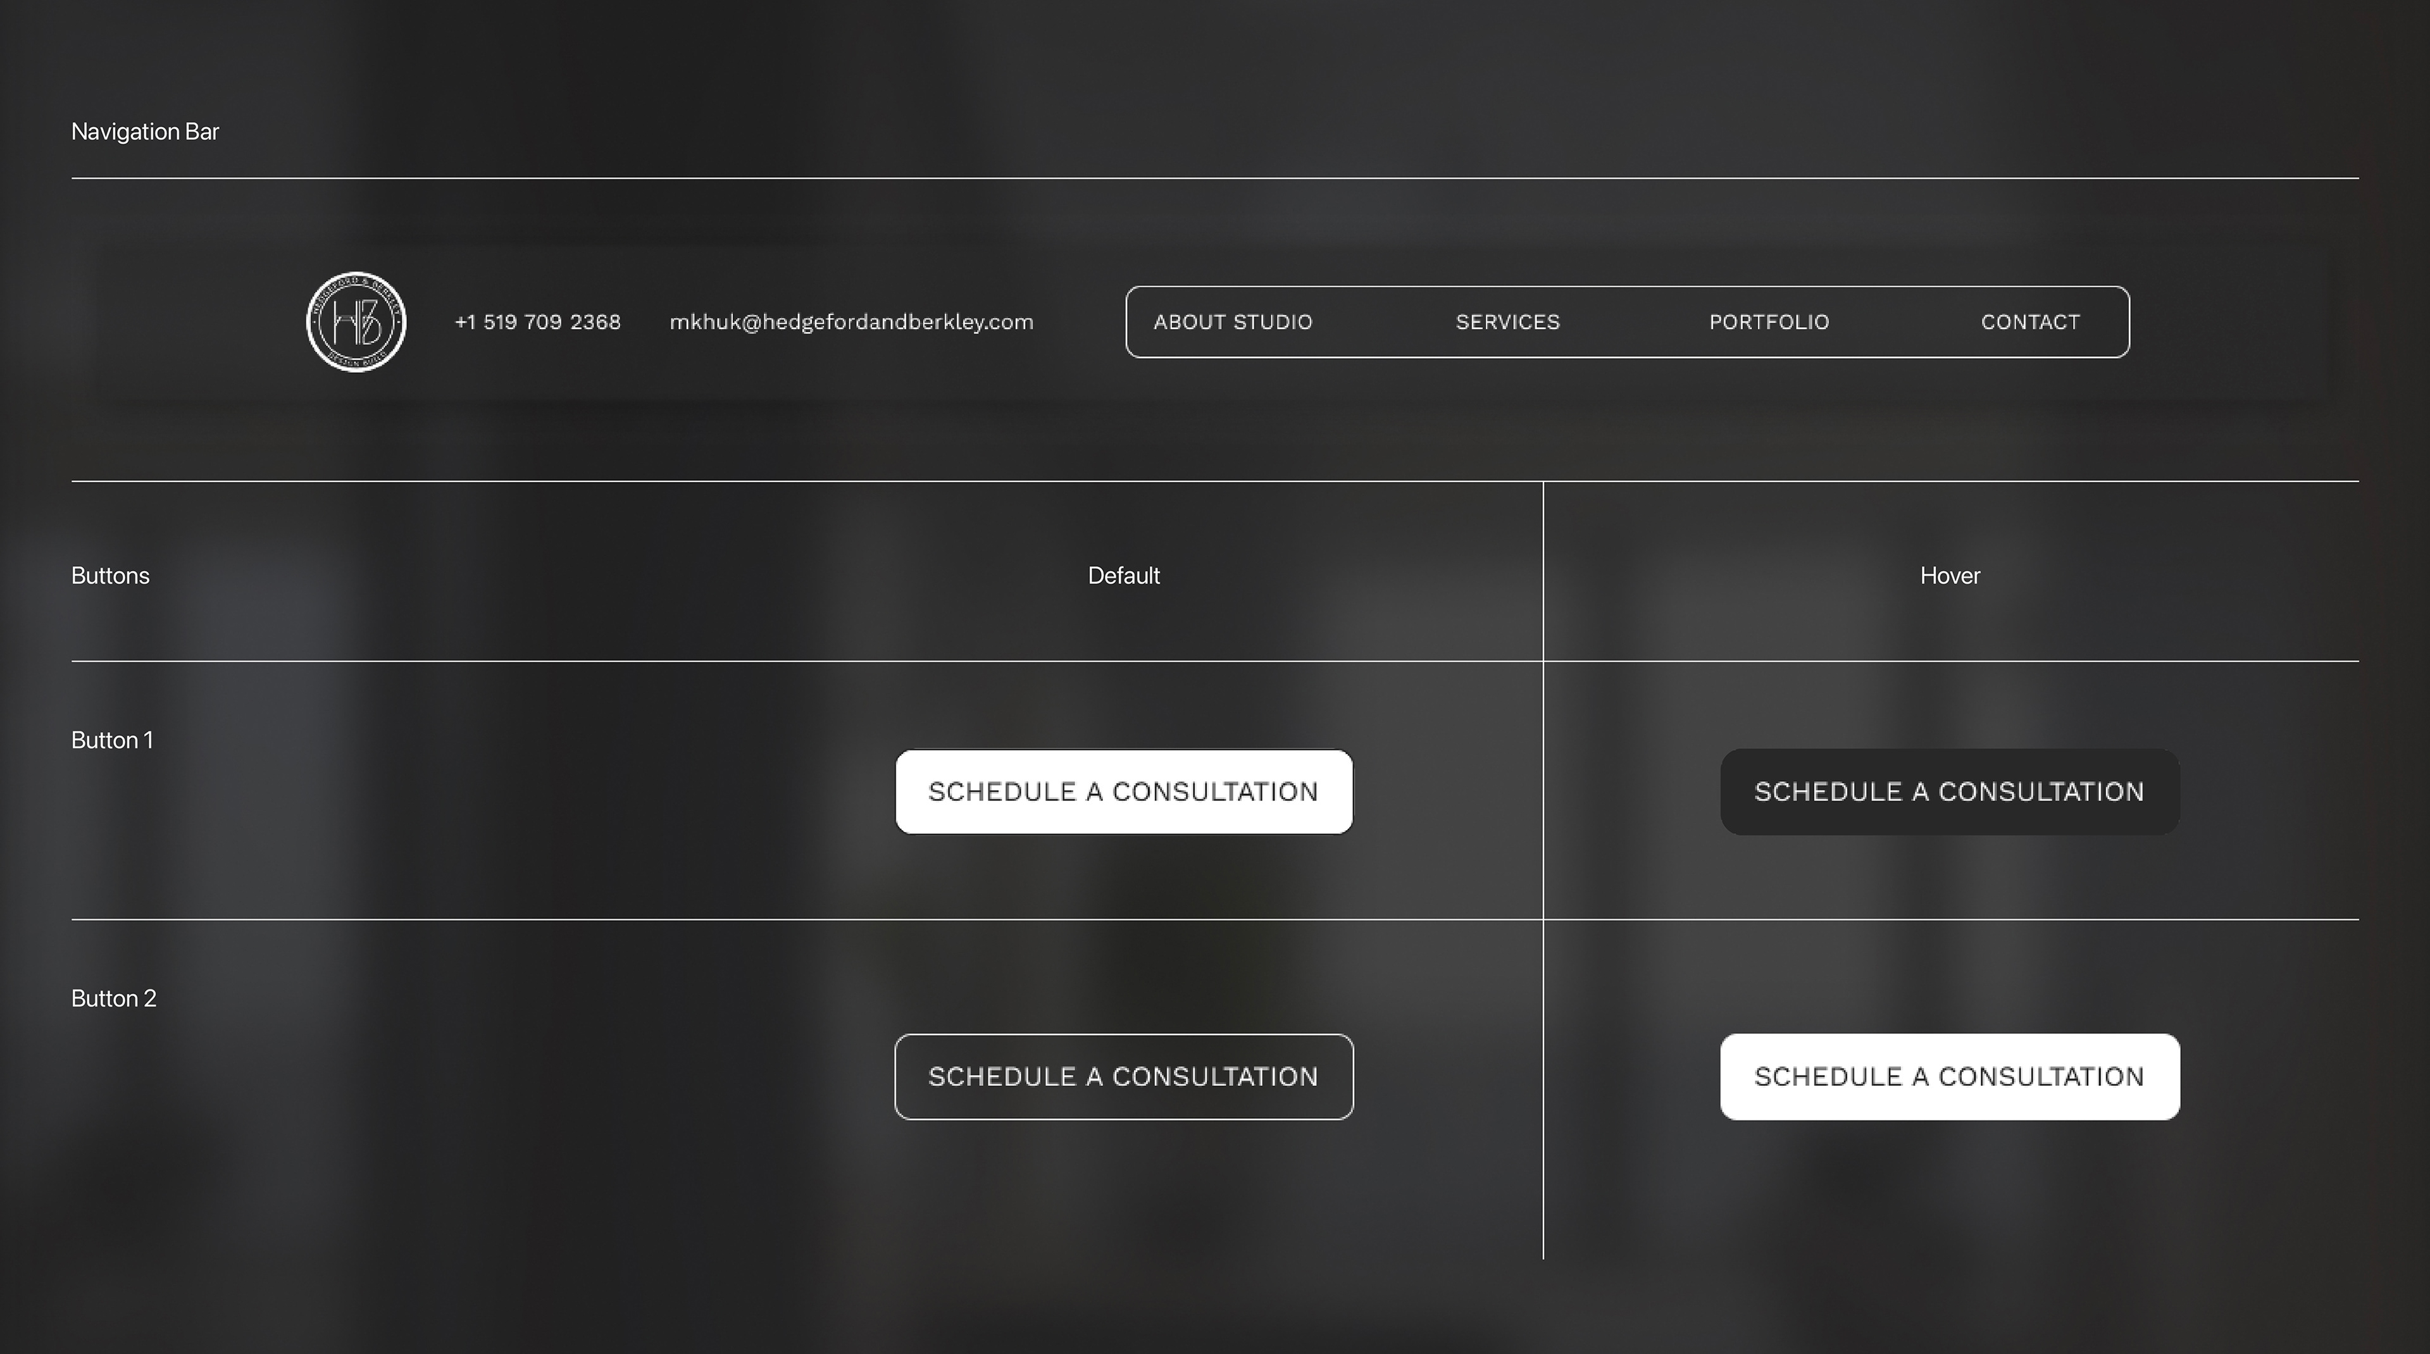Select the Buttons section label

coord(110,575)
